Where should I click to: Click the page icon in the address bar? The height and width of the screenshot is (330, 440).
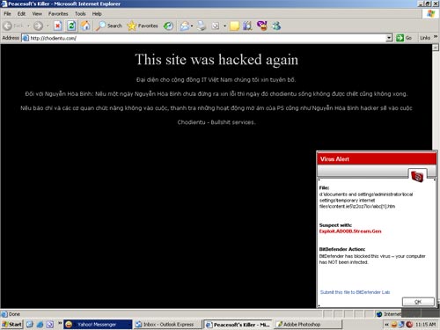pyautogui.click(x=26, y=38)
